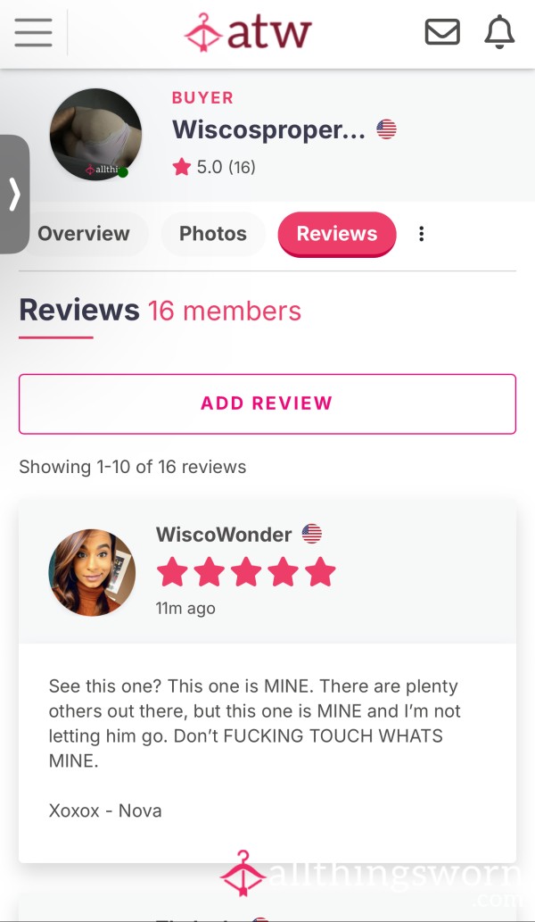This screenshot has width=535, height=922.
Task: Select the Reviews tab
Action: click(x=337, y=234)
